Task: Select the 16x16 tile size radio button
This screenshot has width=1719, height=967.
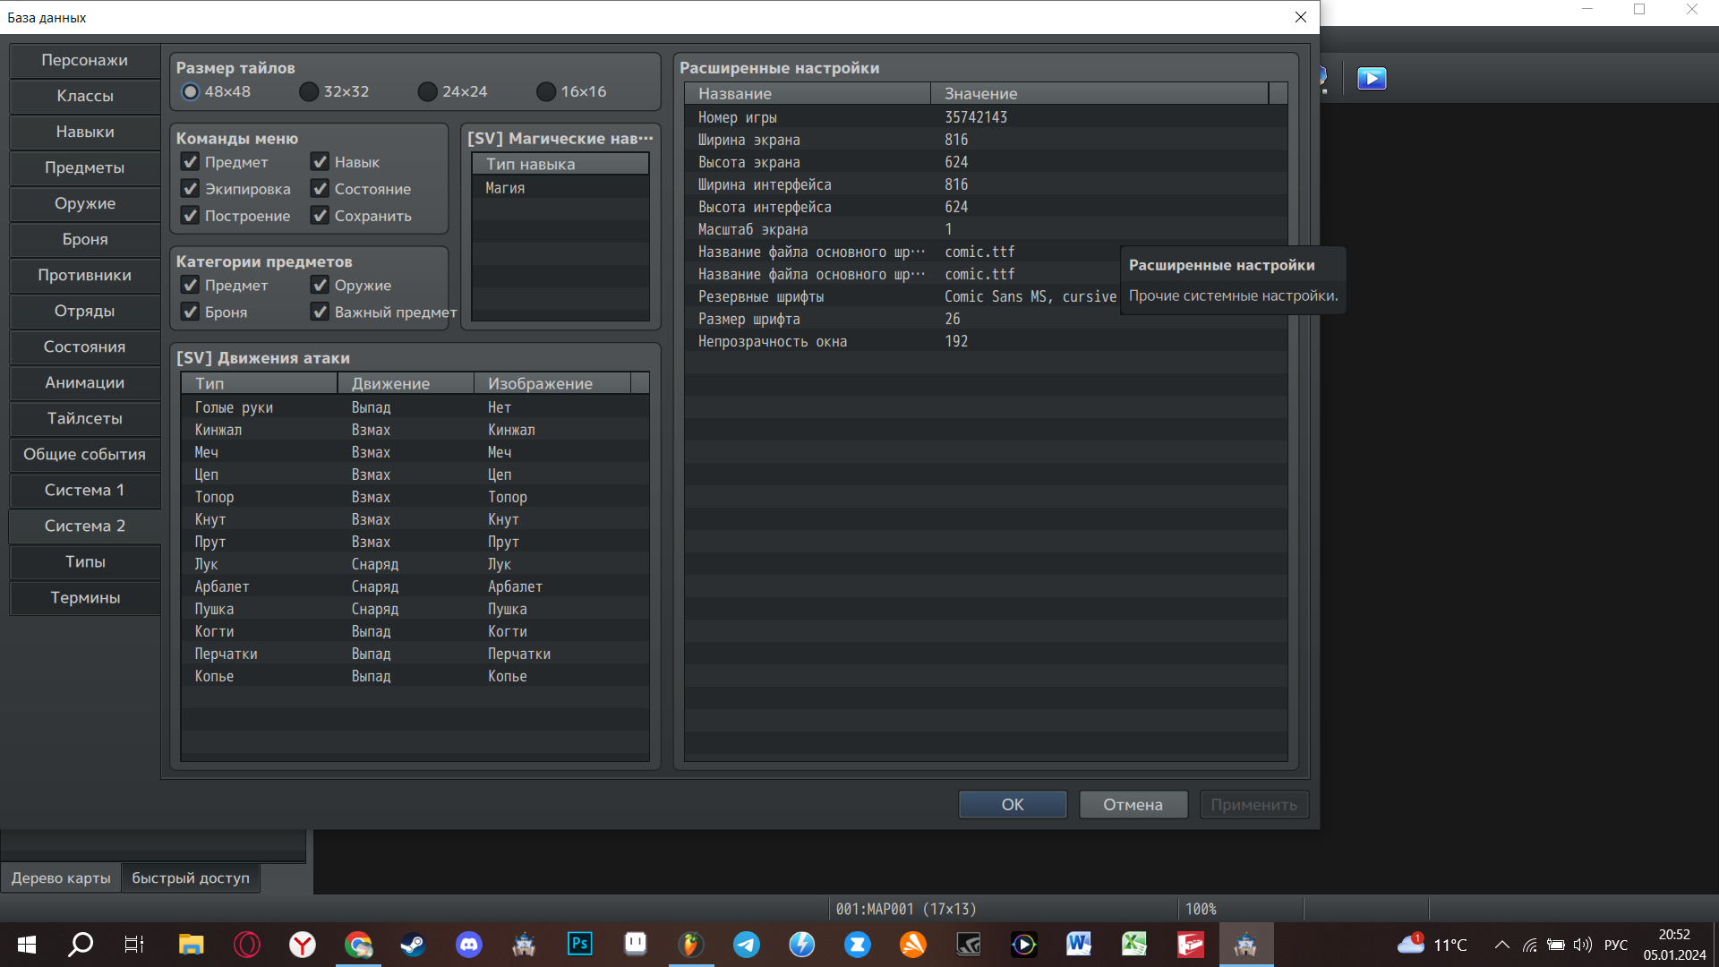Action: 546,92
